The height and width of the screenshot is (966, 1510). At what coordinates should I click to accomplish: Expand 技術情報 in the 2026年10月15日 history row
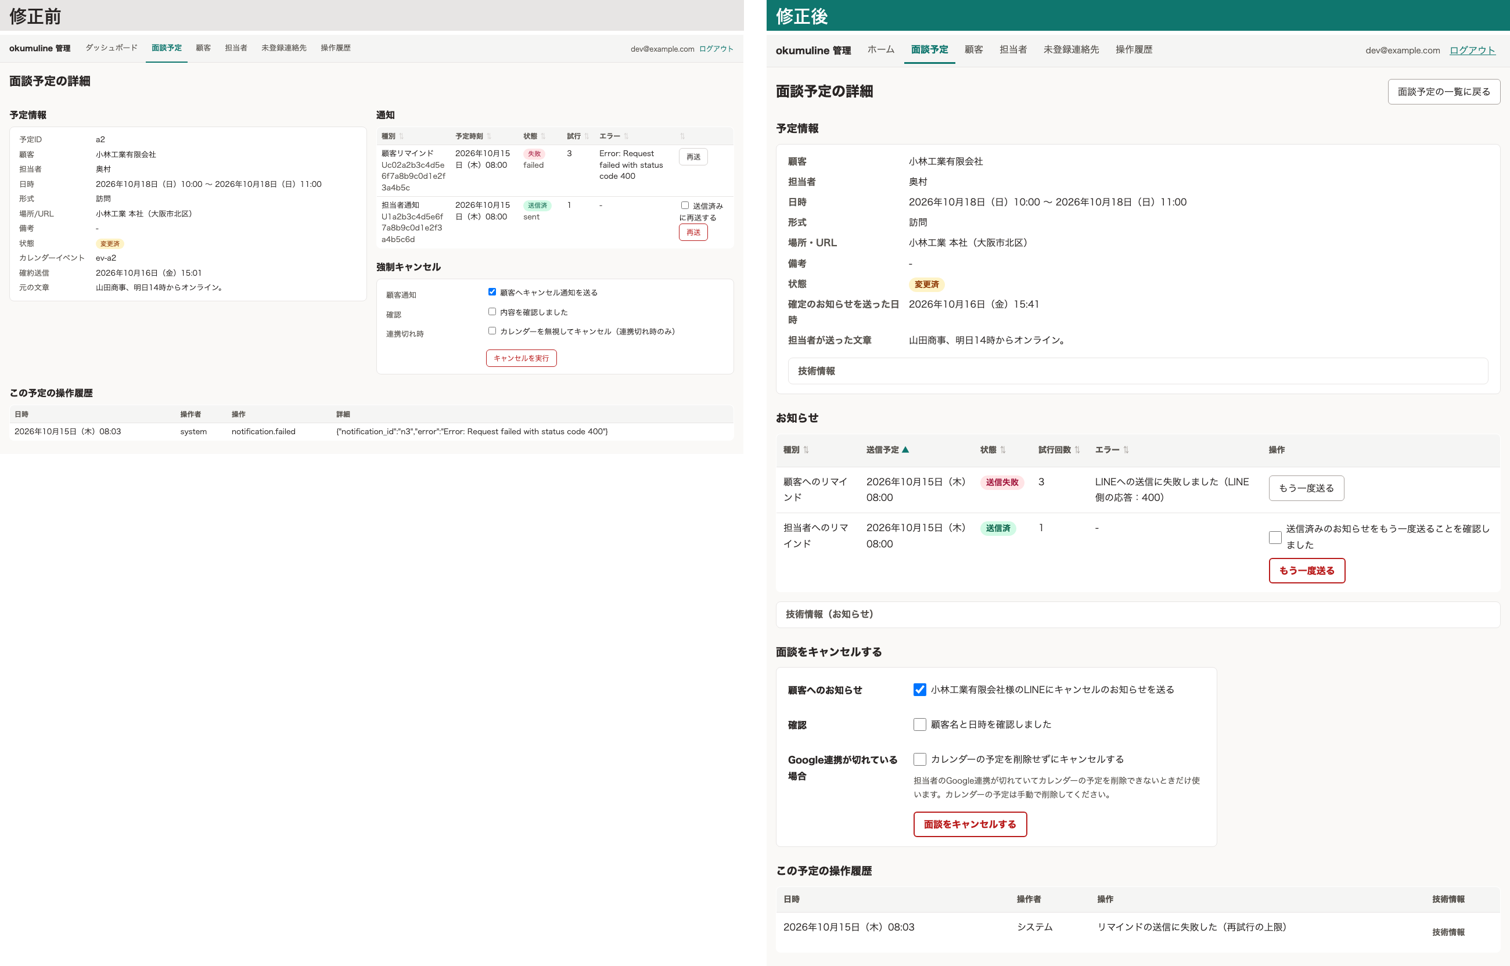pos(1448,932)
